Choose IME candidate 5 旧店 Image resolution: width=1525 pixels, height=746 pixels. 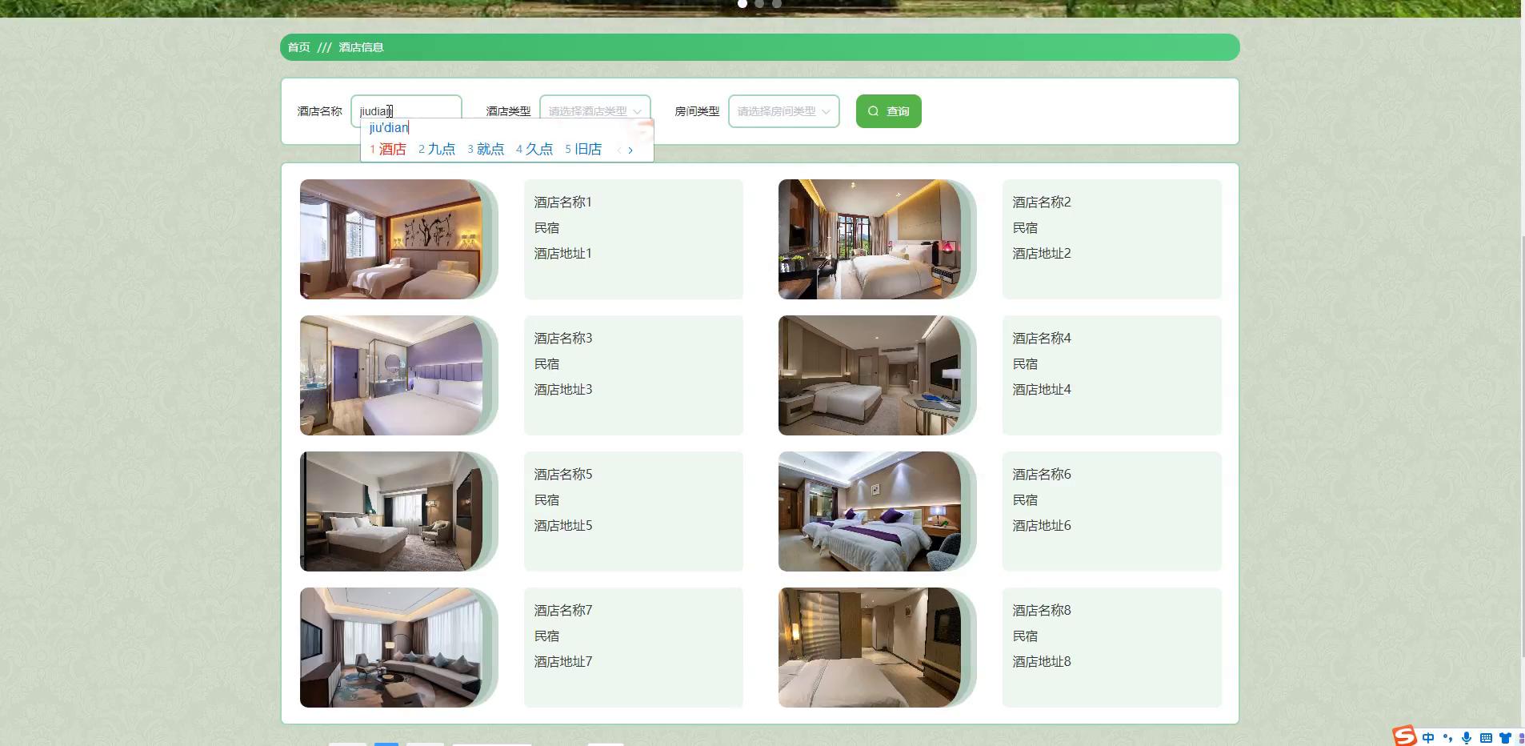pyautogui.click(x=583, y=149)
